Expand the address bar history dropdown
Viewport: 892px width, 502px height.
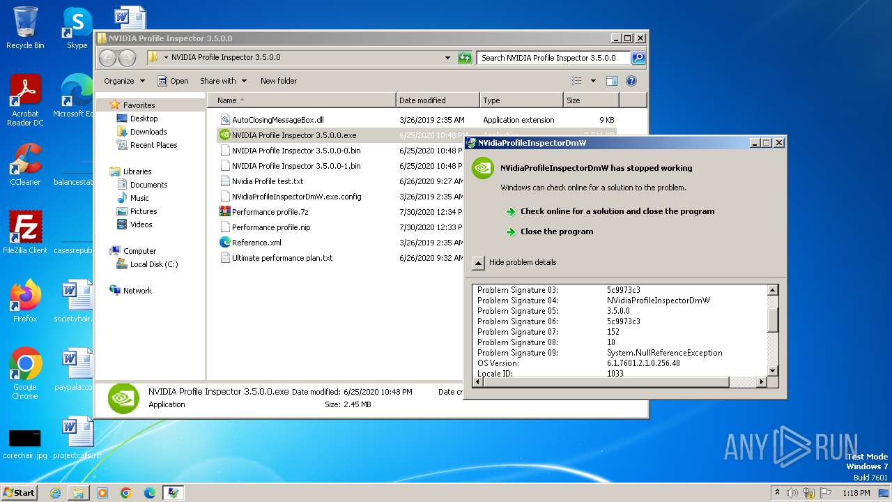pyautogui.click(x=447, y=58)
